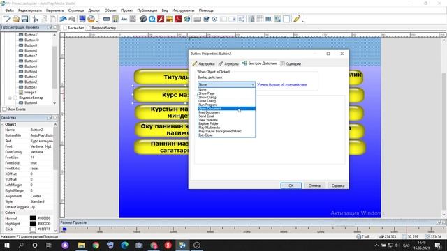Open the Басты бет page tab
The width and height of the screenshot is (447, 251).
pyautogui.click(x=73, y=28)
